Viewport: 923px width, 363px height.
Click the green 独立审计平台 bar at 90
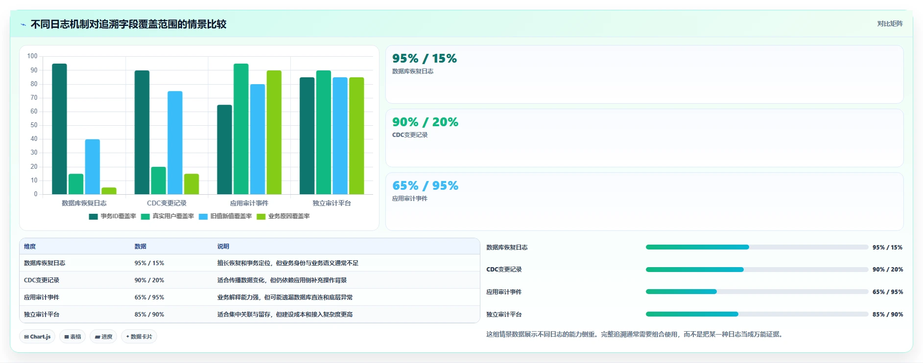click(x=324, y=133)
